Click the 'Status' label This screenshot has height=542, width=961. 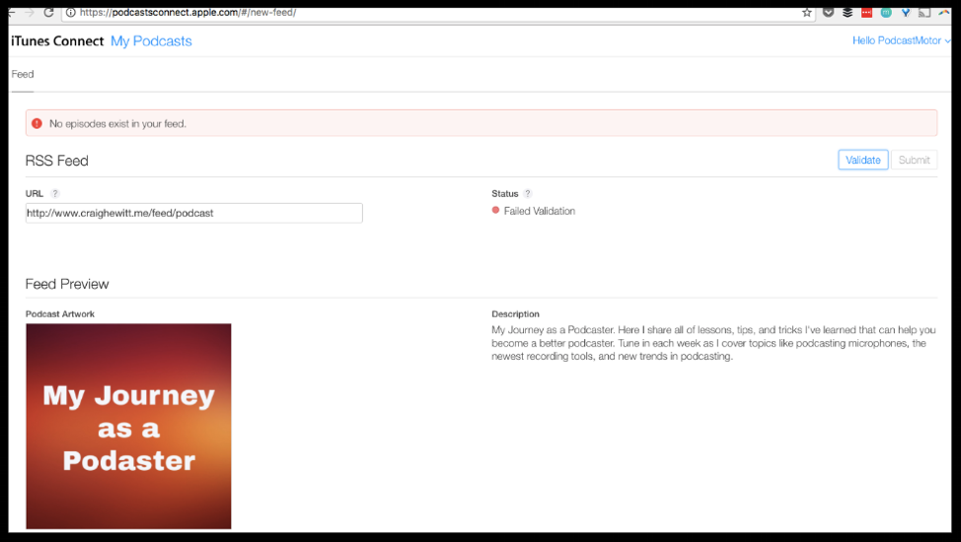505,193
